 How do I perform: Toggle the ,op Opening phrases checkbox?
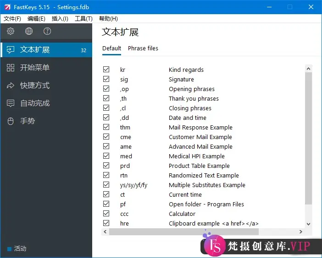pyautogui.click(x=106, y=89)
